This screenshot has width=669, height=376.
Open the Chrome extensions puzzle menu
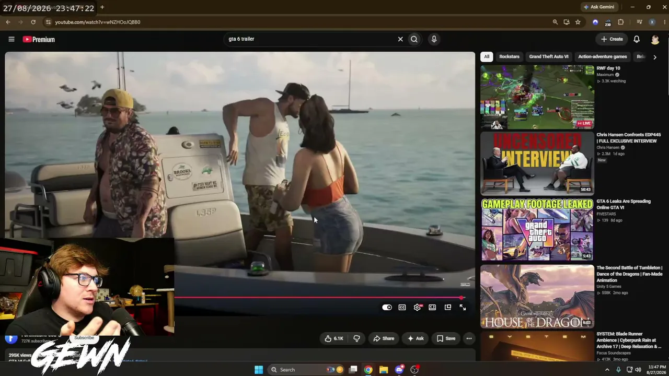(621, 22)
